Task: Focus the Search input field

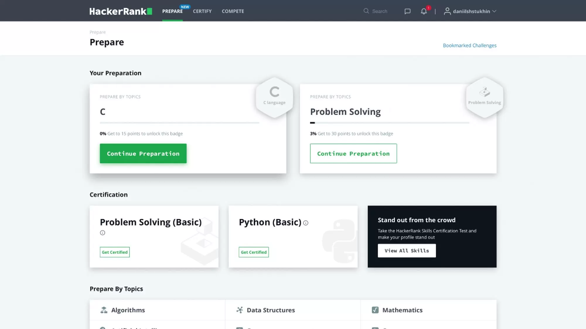Action: click(x=380, y=11)
